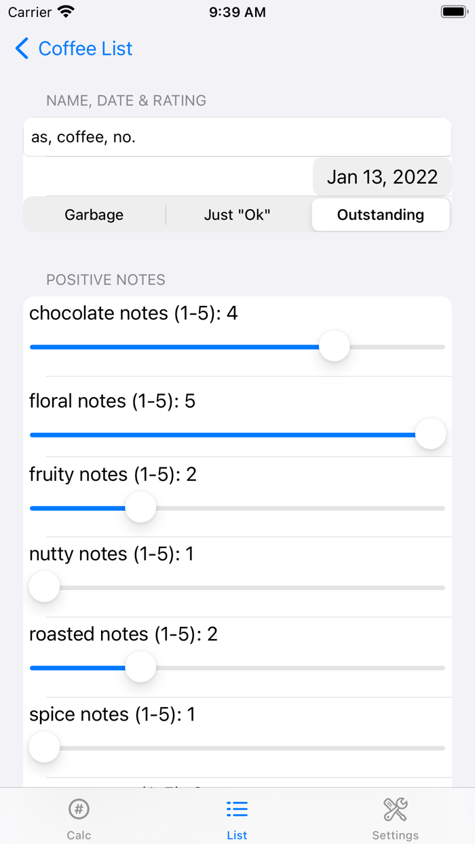
Task: Open the Jan 13, 2022 date picker
Action: (x=382, y=177)
